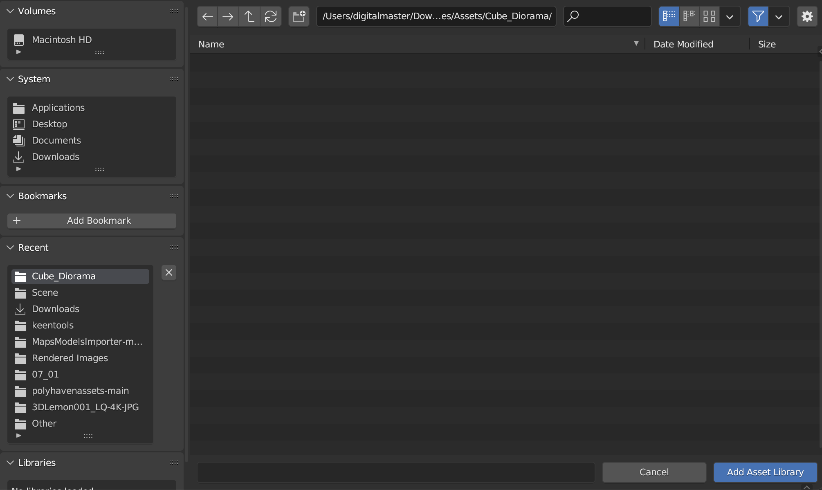Refresh the file list
This screenshot has height=490, width=822.
pos(271,16)
